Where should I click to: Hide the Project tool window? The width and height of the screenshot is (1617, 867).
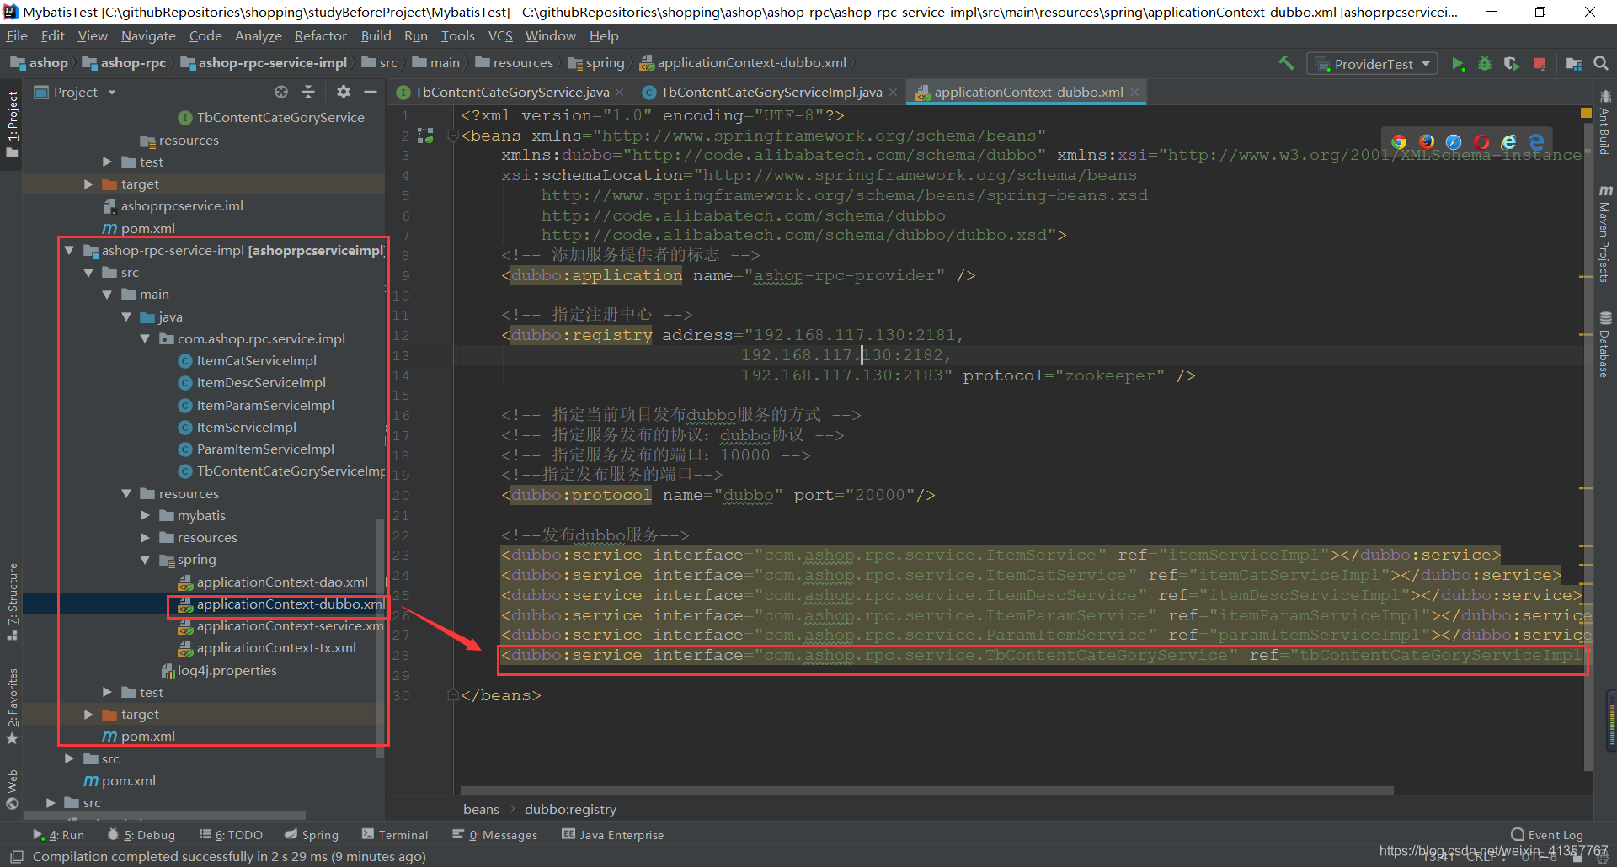click(370, 92)
